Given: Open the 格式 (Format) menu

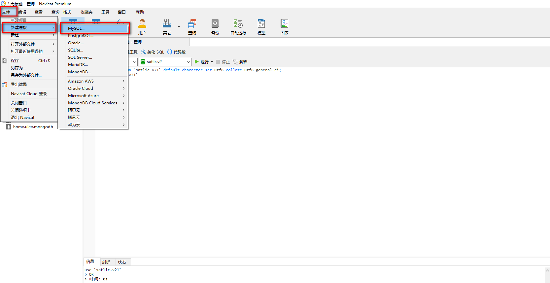Looking at the screenshot, I should pyautogui.click(x=67, y=12).
